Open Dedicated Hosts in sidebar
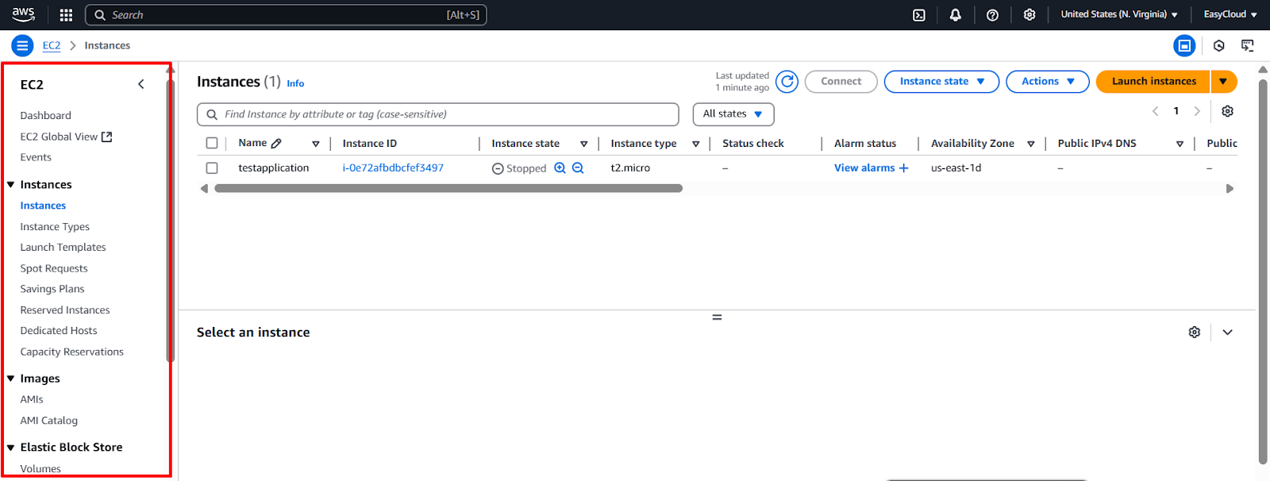This screenshot has width=1270, height=481. [x=59, y=330]
